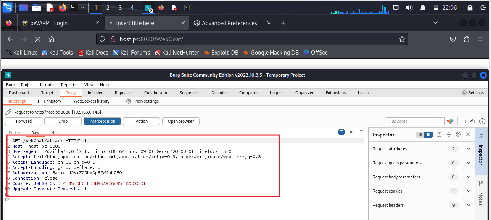Open the message editor hamburger menu
This screenshot has height=220, width=491.
(361, 132)
